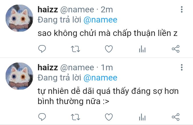Like the second tweet with the heart icon
Image resolution: width=193 pixels, height=125 pixels.
[x=109, y=117]
